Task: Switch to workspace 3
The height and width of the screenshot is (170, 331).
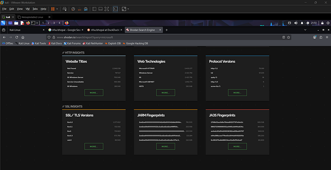Action: (54, 23)
